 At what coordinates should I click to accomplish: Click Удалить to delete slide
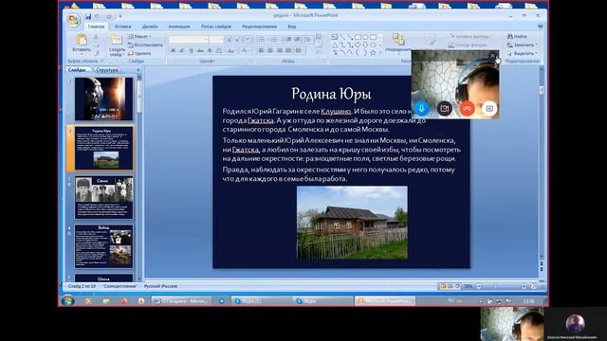(139, 53)
